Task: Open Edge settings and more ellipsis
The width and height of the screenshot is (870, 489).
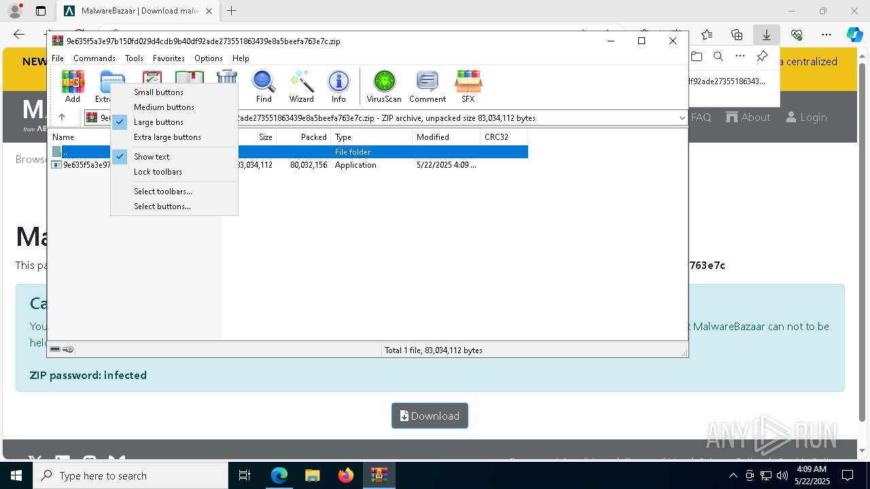Action: tap(826, 35)
